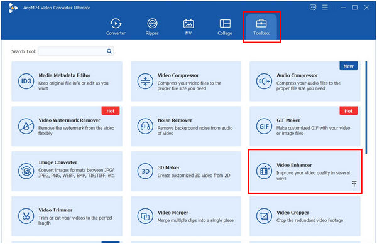Close the AnyMP4 window
Screen dimensions: 377x244
(367, 8)
